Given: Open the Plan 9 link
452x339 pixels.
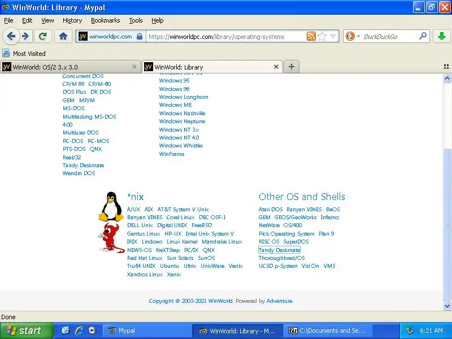Looking at the screenshot, I should (x=327, y=234).
